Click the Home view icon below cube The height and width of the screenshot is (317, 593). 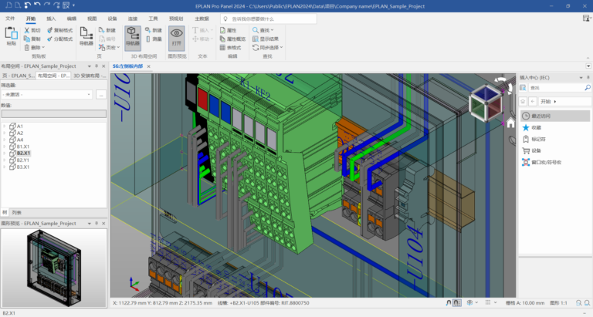click(510, 123)
